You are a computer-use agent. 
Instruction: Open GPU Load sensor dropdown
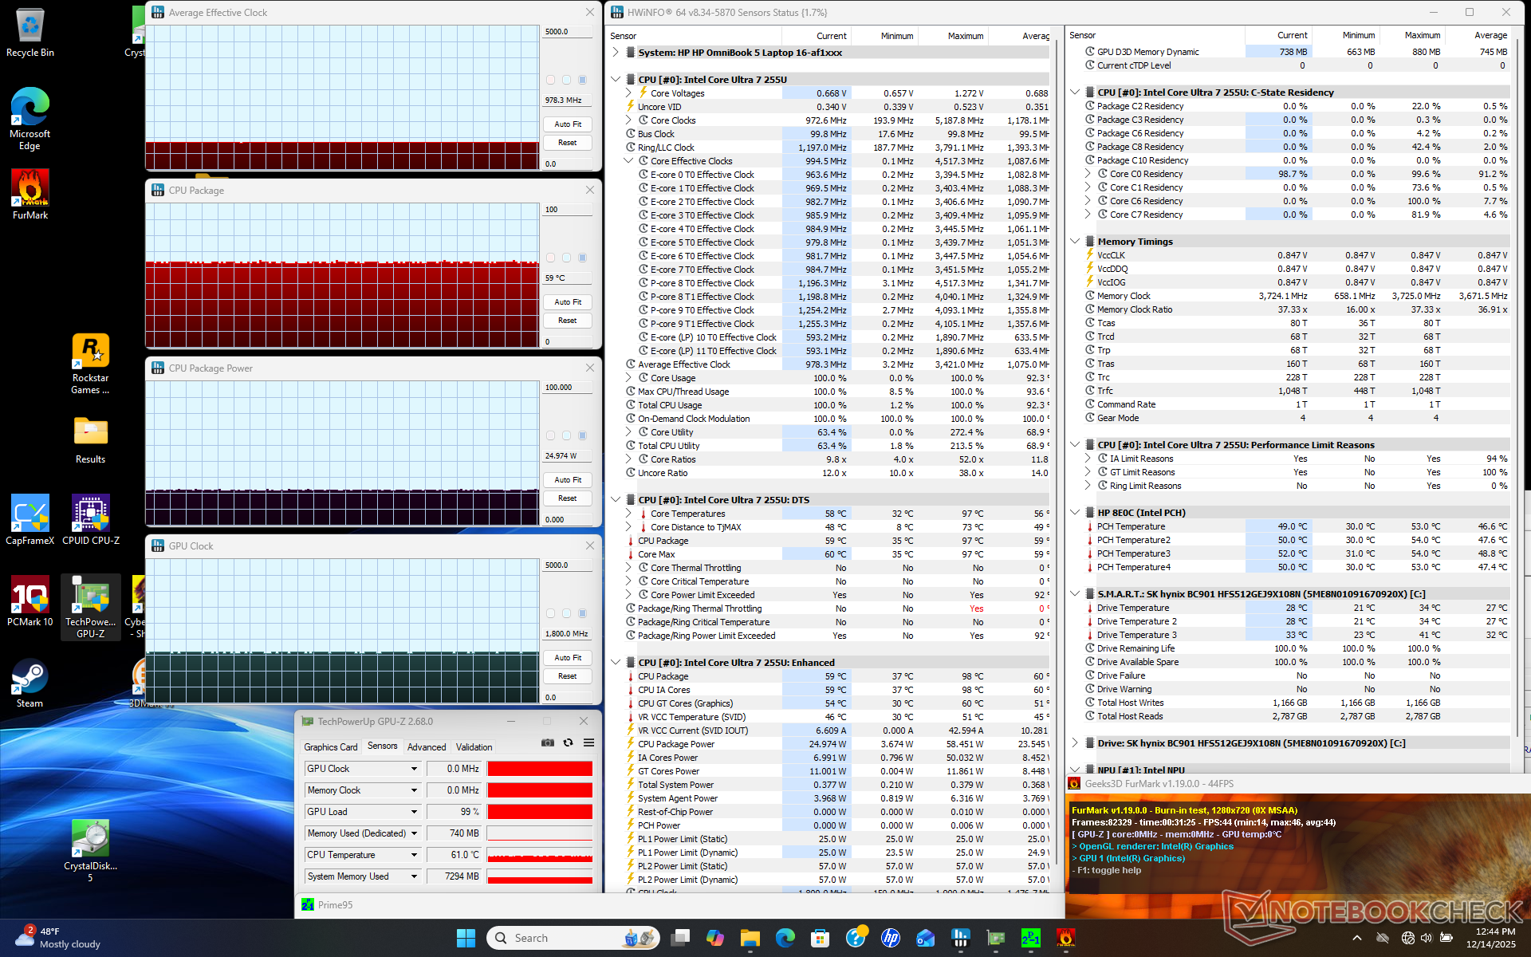pyautogui.click(x=414, y=812)
